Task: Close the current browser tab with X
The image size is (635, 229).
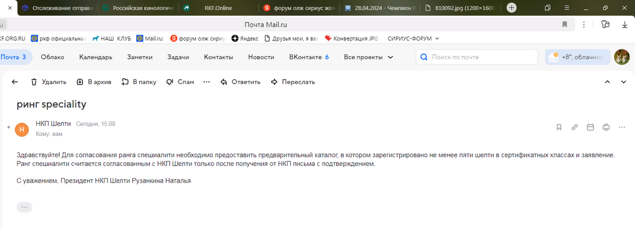Action: click(11, 8)
